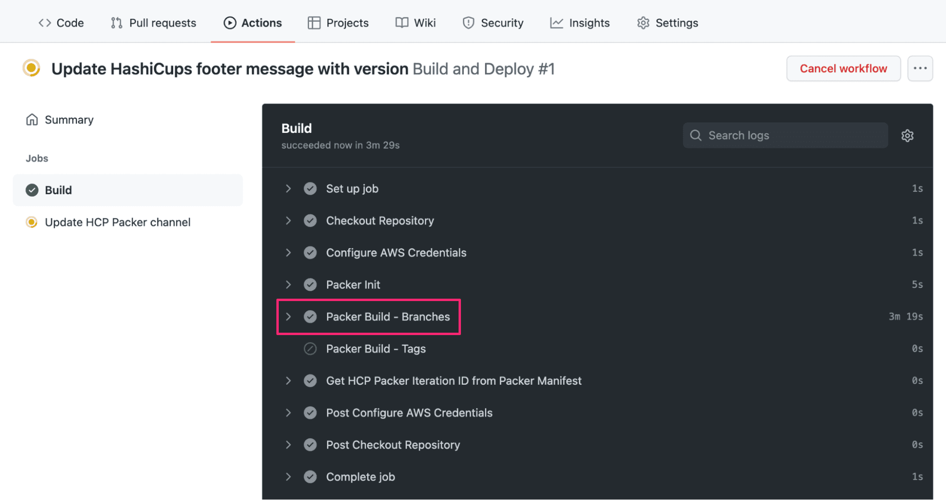Image resolution: width=946 pixels, height=500 pixels.
Task: Click the Code brackets icon
Action: tap(45, 23)
